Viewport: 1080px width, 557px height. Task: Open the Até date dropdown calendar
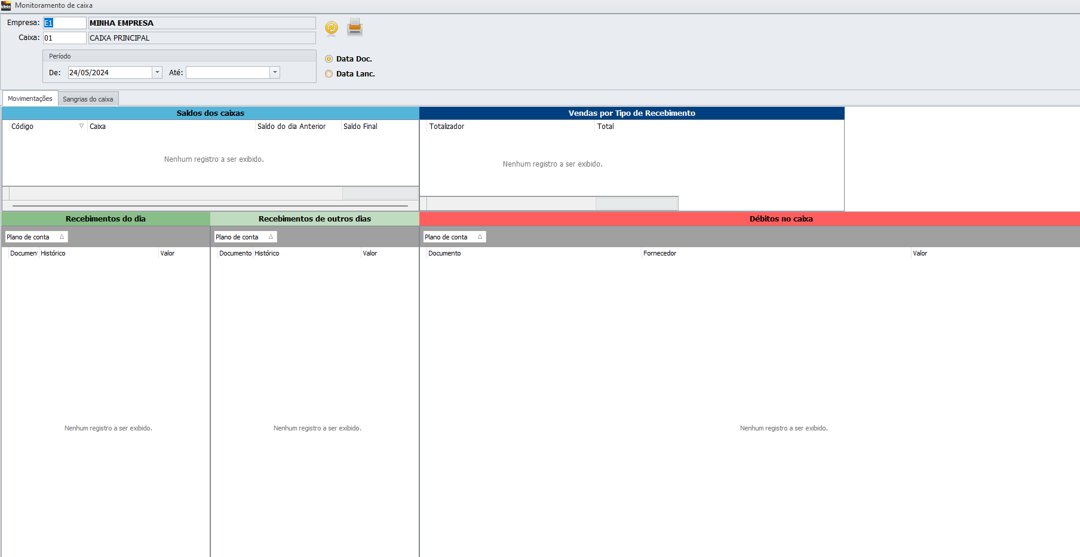pyautogui.click(x=275, y=73)
